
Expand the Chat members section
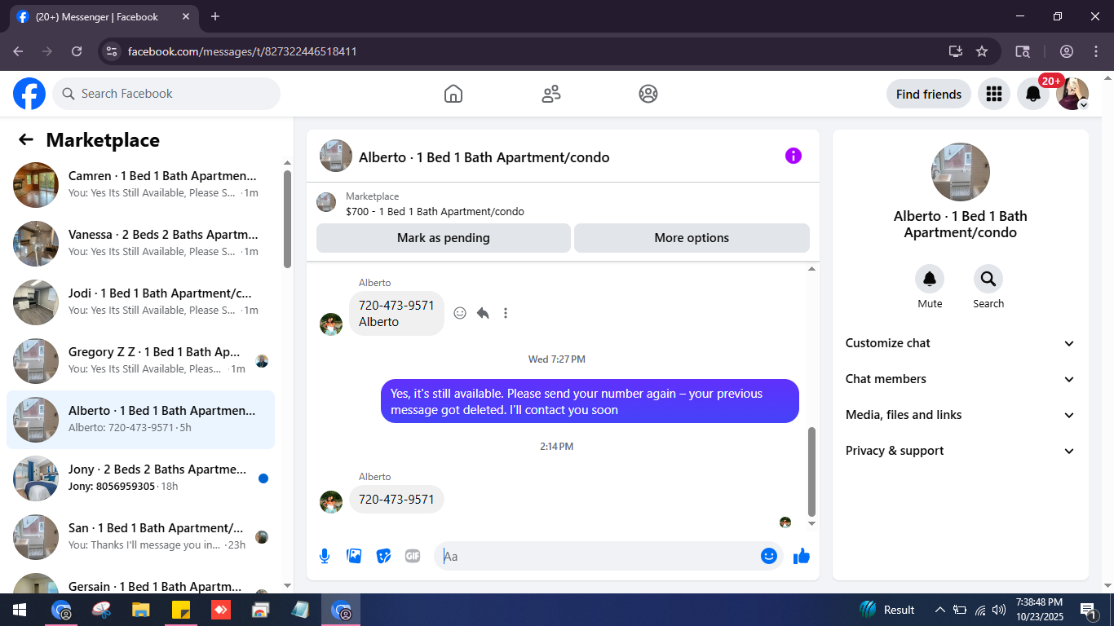click(961, 379)
